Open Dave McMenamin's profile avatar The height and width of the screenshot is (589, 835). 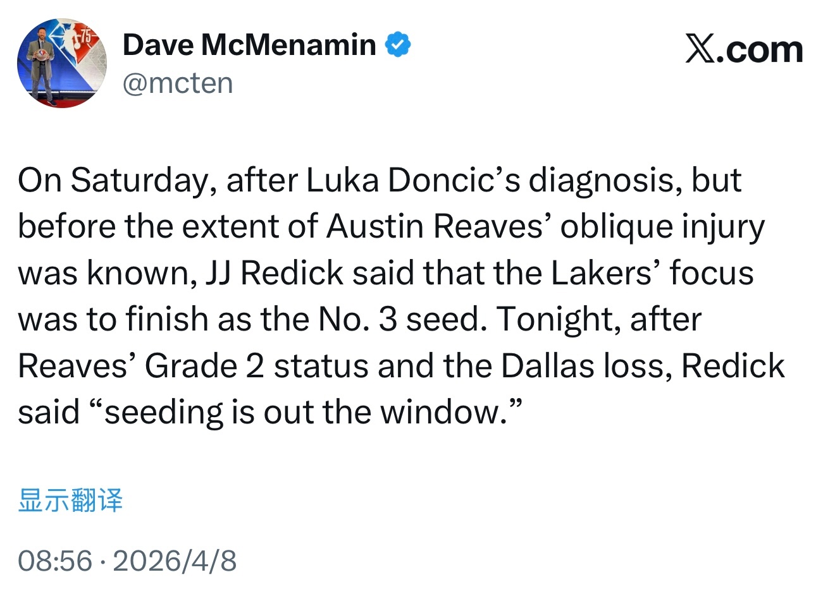61,63
